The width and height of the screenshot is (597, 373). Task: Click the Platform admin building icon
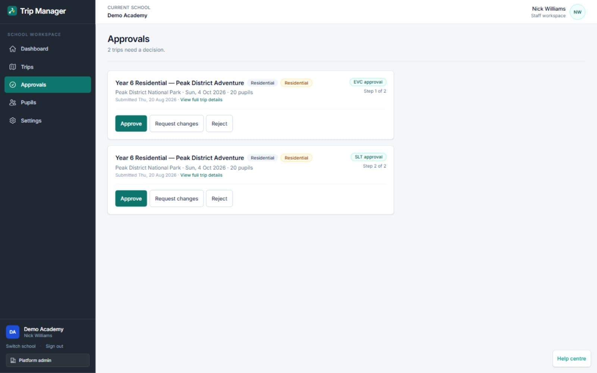[13, 360]
